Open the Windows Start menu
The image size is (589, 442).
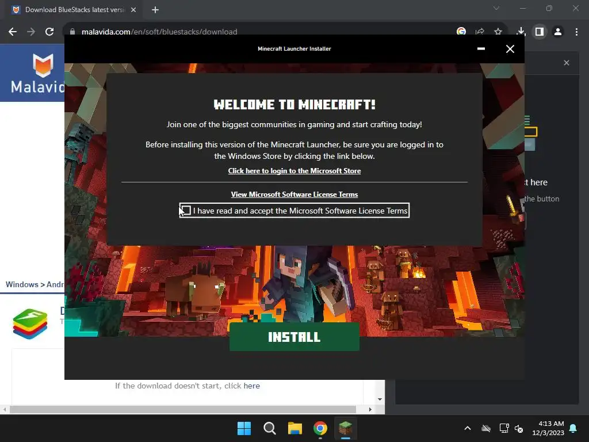244,428
